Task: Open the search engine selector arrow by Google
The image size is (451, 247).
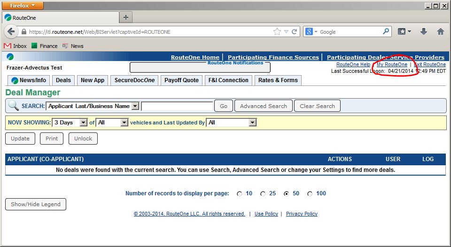Action: coord(316,31)
